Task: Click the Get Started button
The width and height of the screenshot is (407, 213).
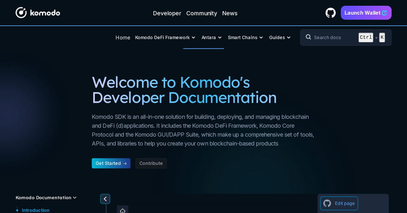Action: click(111, 163)
